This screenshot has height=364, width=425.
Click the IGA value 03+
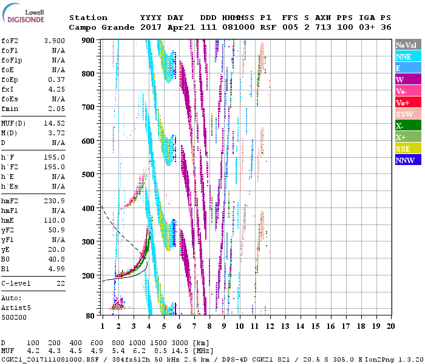367,27
